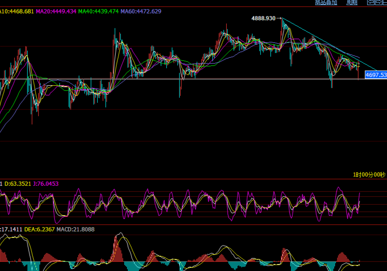Click the countdown timer 1时00分00秒
The width and height of the screenshot is (387, 271).
click(369, 175)
